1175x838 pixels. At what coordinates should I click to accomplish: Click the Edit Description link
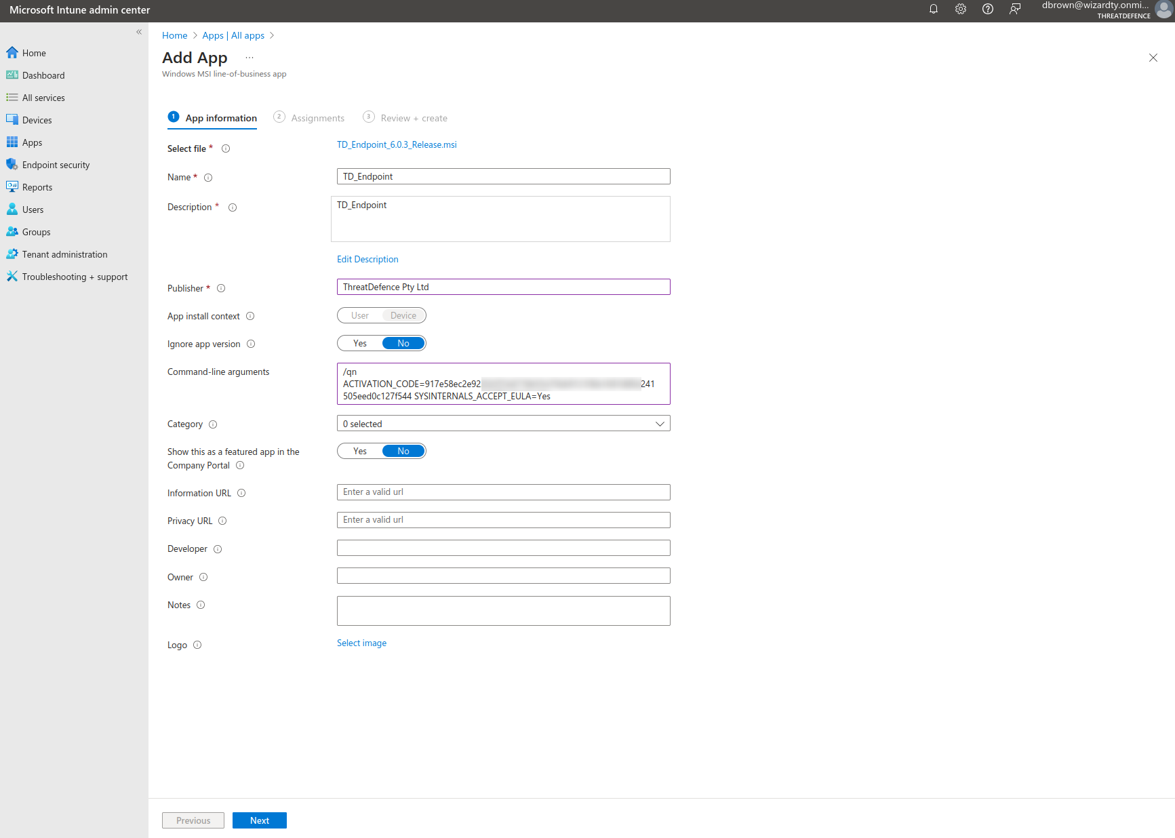point(367,260)
